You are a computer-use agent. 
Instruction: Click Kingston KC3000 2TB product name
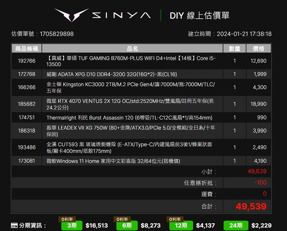131,87
